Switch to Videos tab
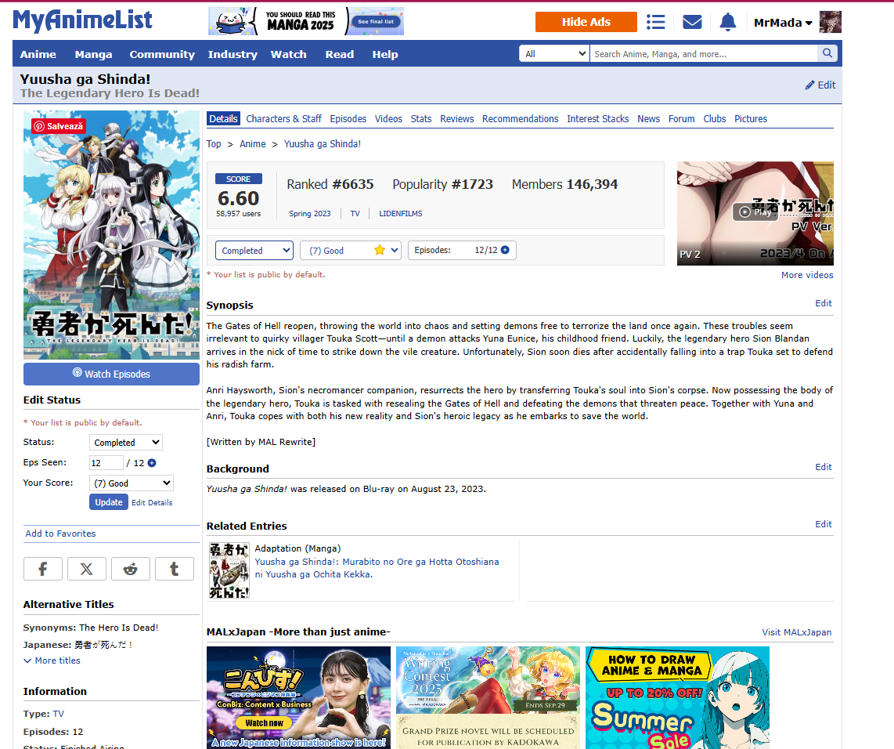Viewport: 894px width, 749px height. coord(388,118)
